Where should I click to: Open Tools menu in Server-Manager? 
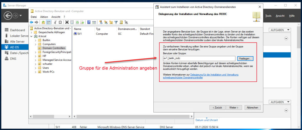click(268, 16)
